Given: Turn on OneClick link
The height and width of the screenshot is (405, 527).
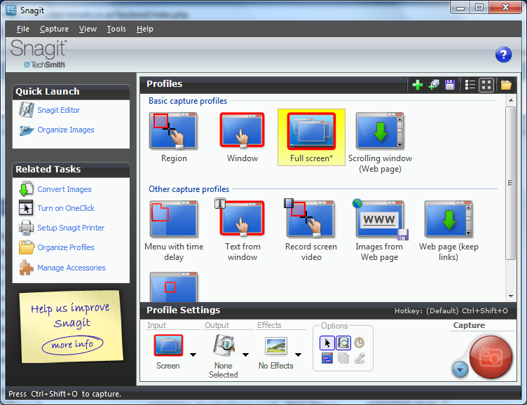Looking at the screenshot, I should 66,208.
